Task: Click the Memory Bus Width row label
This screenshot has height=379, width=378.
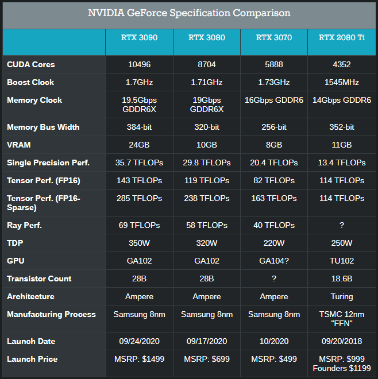Action: click(x=43, y=127)
